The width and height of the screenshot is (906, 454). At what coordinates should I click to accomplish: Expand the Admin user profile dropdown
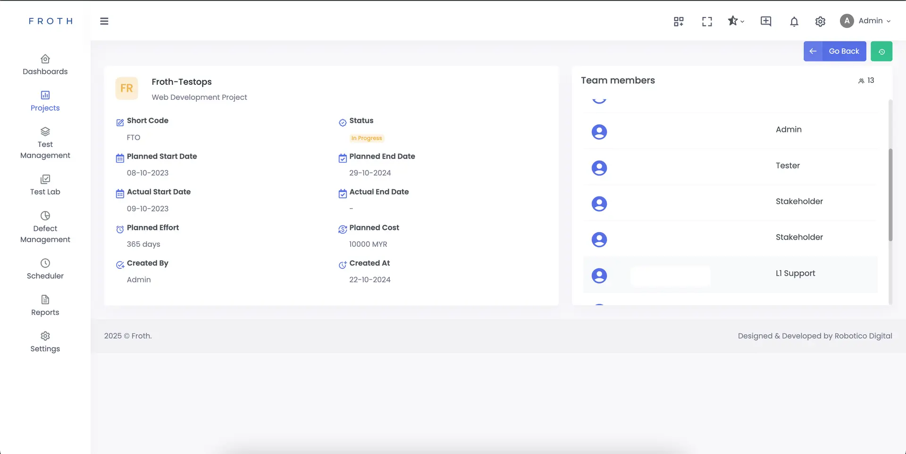[x=865, y=21]
